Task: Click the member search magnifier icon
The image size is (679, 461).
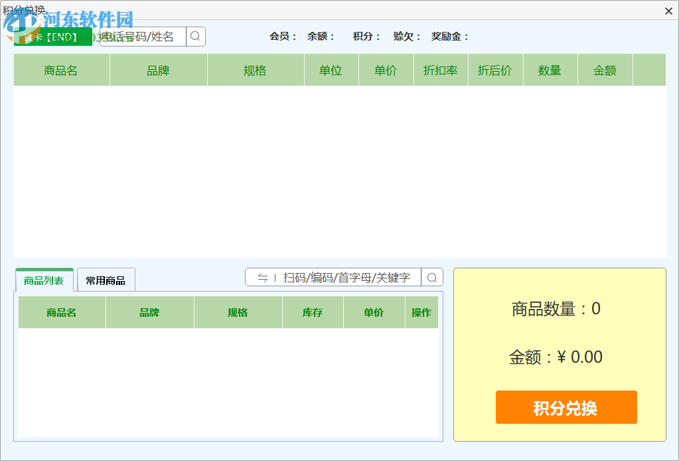Action: click(x=196, y=37)
